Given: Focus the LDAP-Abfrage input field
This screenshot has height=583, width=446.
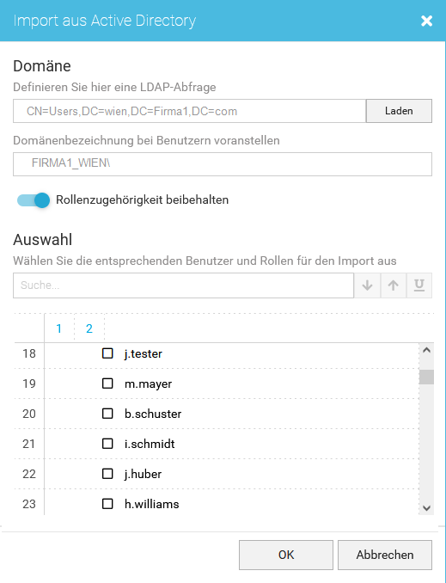Looking at the screenshot, I should click(190, 111).
